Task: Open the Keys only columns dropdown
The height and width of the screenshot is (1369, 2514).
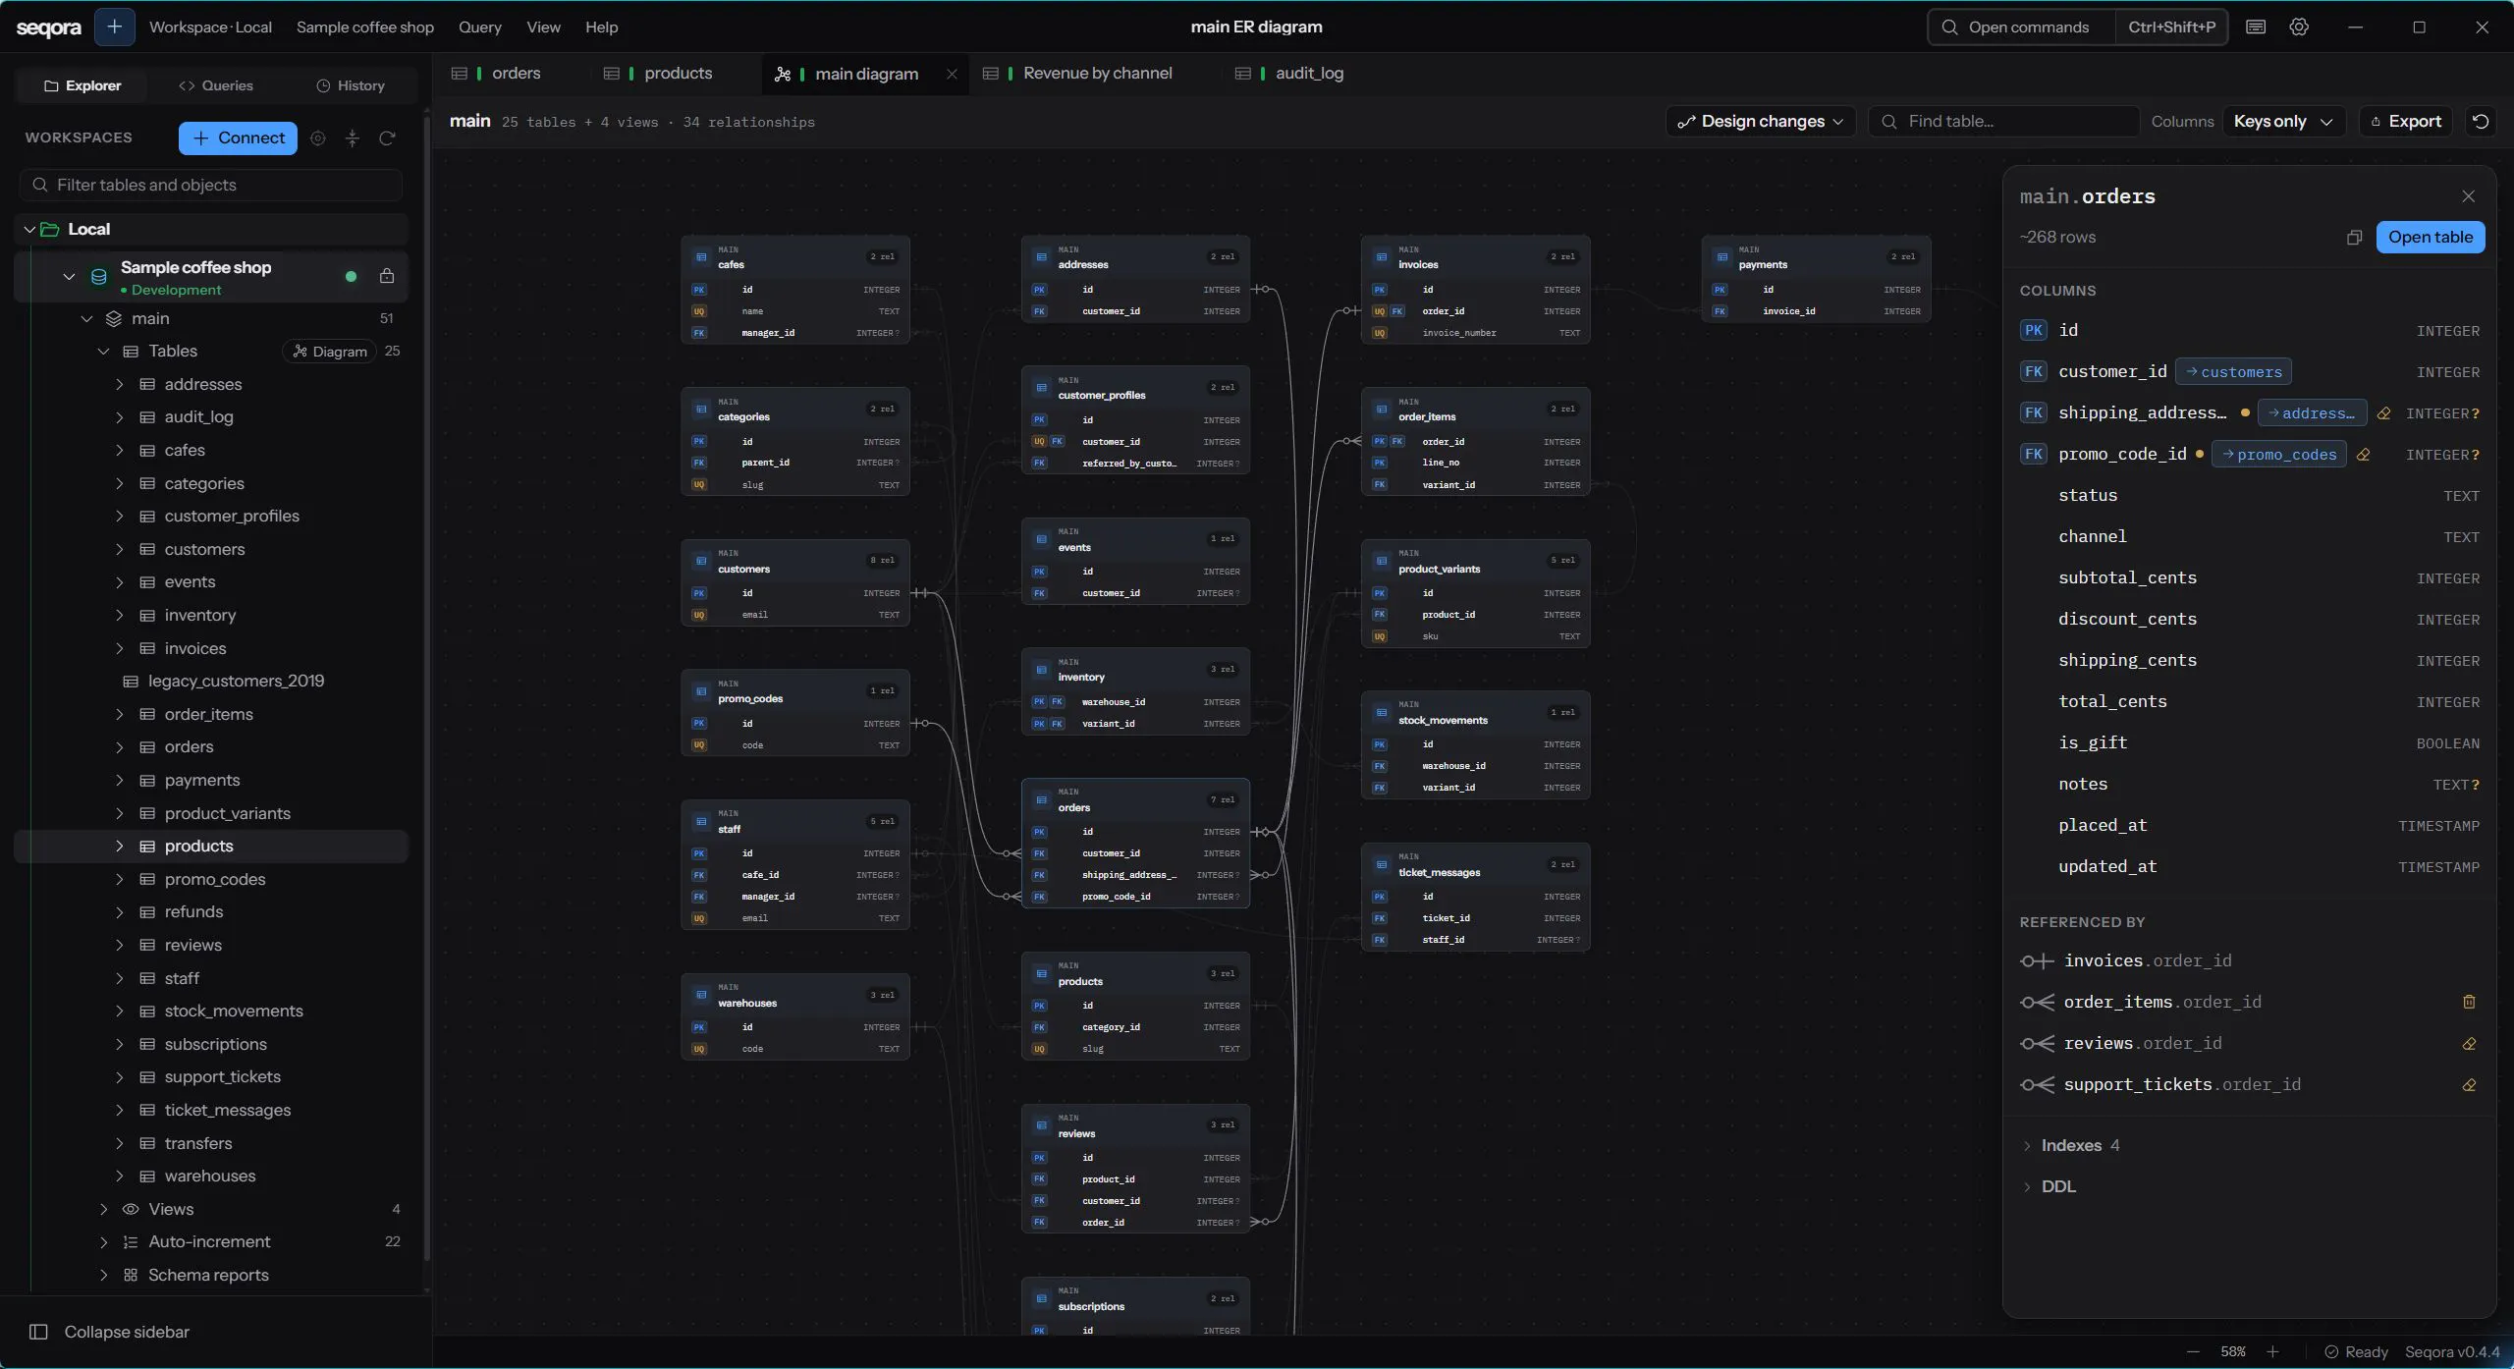Action: pyautogui.click(x=2284, y=122)
